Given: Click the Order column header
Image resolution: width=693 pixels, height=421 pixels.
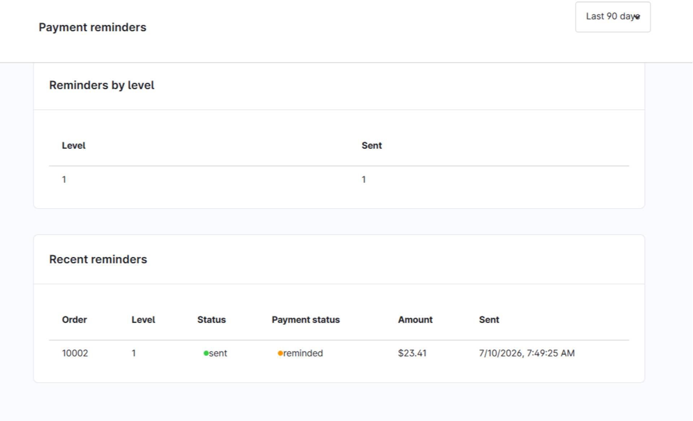Looking at the screenshot, I should pos(74,320).
